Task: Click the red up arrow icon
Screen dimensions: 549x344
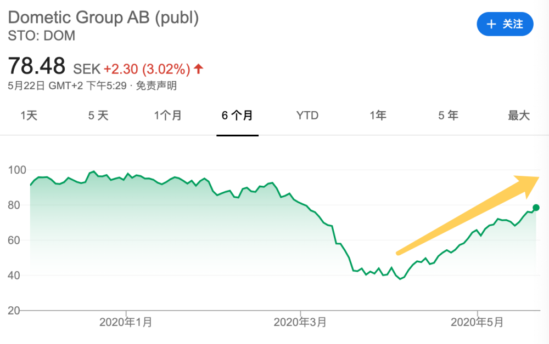Action: (199, 69)
